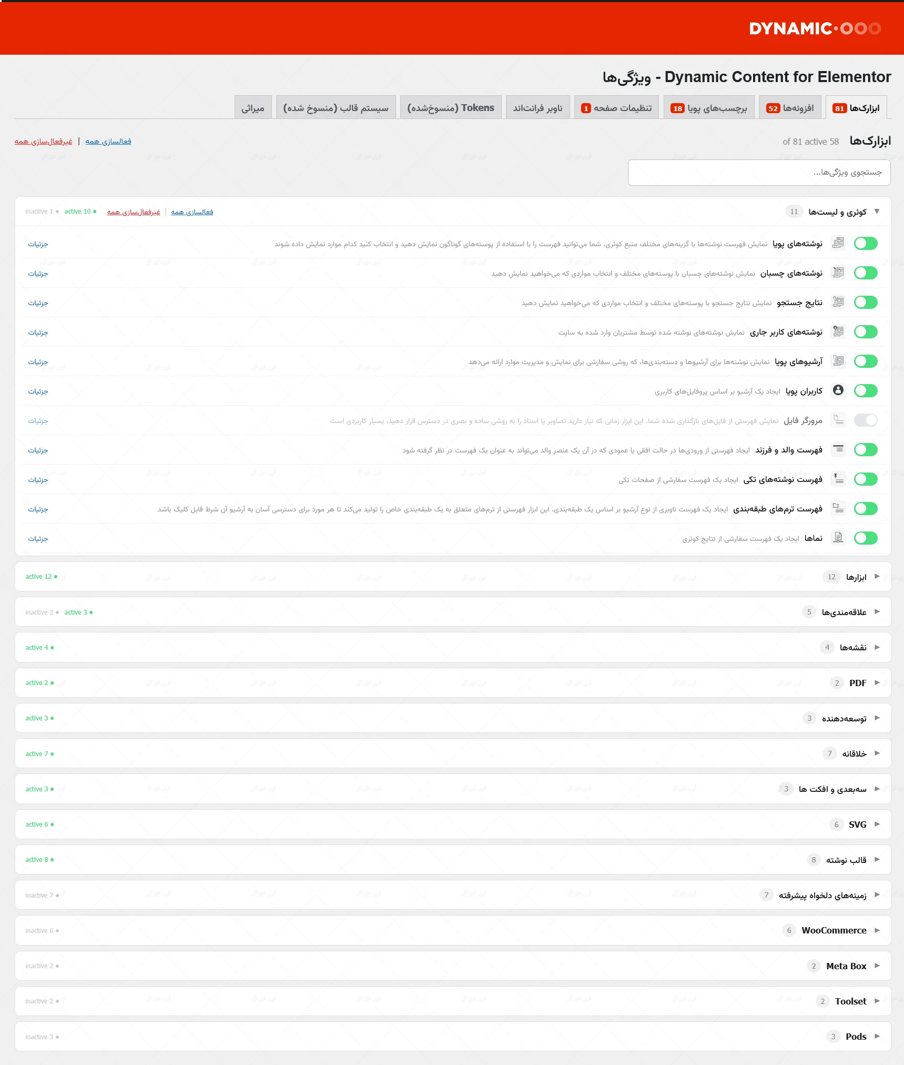Open جزئیات for کاربران پویا
The width and height of the screenshot is (904, 1065).
(38, 391)
